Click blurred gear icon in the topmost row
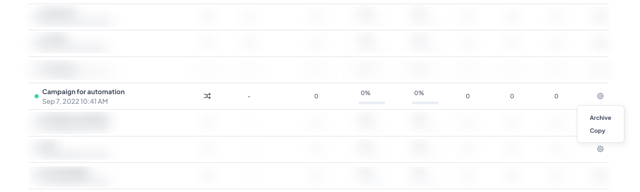Image resolution: width=640 pixels, height=192 pixels. tap(600, 17)
